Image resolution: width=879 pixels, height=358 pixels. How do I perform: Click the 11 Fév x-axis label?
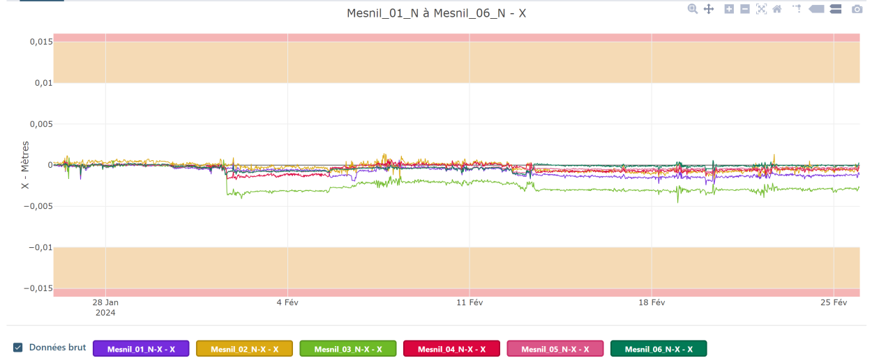pos(469,302)
